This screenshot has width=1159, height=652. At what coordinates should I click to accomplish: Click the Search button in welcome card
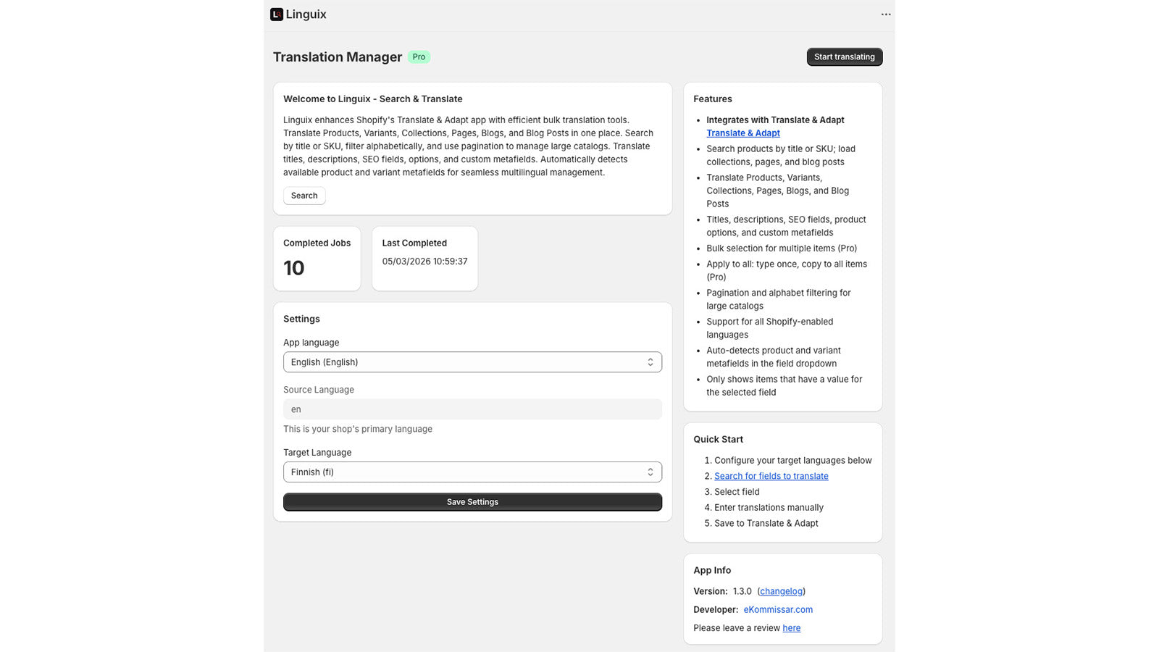click(304, 196)
